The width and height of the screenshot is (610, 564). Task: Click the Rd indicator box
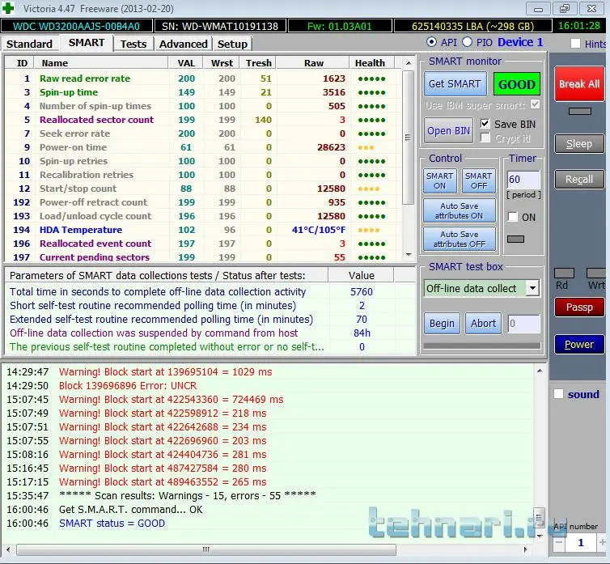coord(564,273)
